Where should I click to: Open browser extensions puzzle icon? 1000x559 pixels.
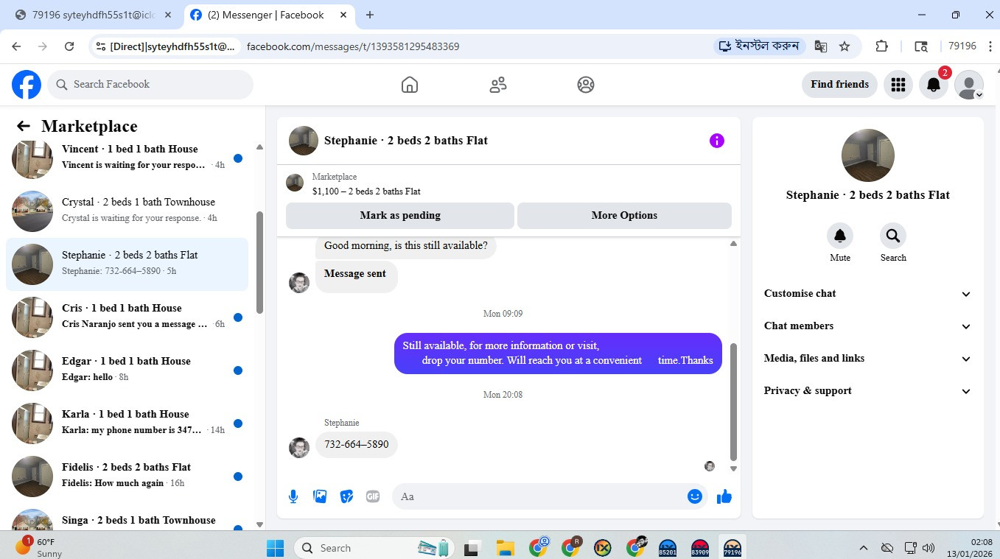[x=881, y=46]
